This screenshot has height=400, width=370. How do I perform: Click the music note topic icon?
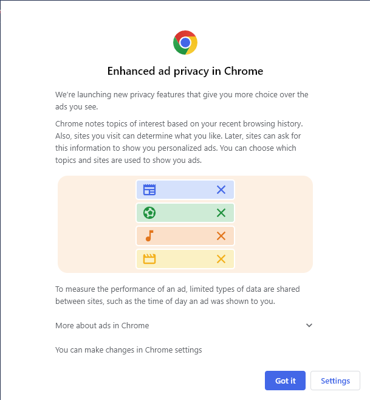click(149, 236)
